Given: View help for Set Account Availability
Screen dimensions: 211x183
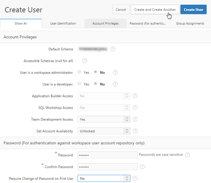Looking at the screenshot, I should point(135,131).
